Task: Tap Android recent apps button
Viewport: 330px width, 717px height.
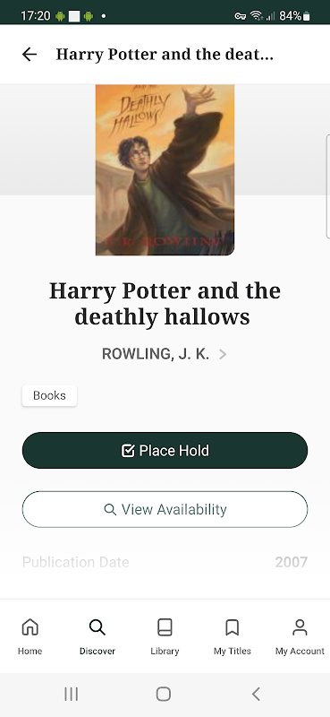Action: coord(72,694)
